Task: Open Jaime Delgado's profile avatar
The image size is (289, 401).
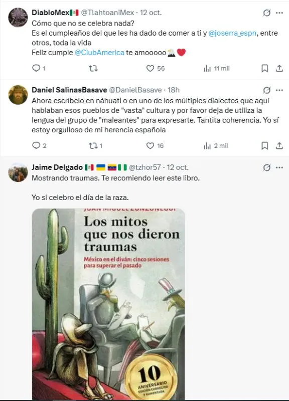Action: 18,172
